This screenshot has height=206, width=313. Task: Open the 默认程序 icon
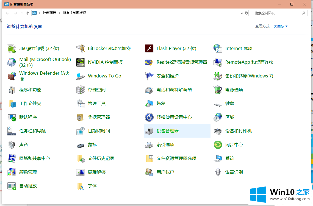[12, 117]
